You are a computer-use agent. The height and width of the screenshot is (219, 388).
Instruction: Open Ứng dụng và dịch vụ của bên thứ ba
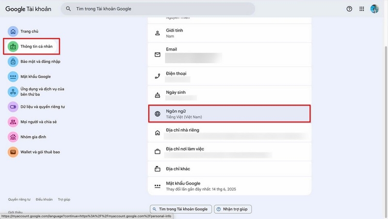pos(42,92)
